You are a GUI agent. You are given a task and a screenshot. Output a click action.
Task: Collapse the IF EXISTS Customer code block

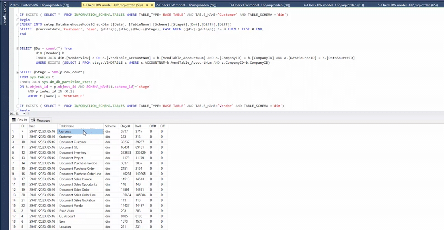coord(17,15)
